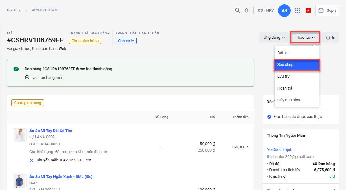Click the Đơn hàng đã được xác thực text
This screenshot has height=190, width=346.
coord(298,116)
